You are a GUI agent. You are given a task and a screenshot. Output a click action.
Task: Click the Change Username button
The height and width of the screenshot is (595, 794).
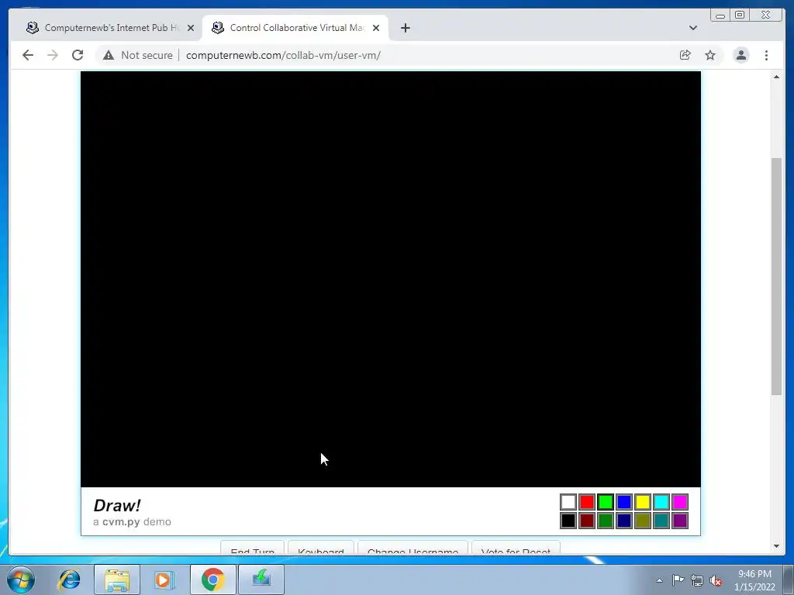tap(413, 549)
